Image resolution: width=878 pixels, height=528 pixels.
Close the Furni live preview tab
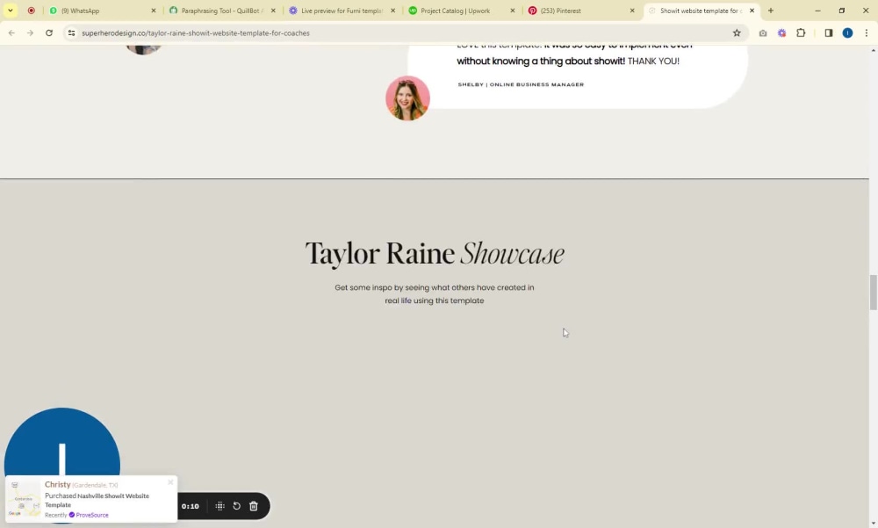(x=392, y=11)
